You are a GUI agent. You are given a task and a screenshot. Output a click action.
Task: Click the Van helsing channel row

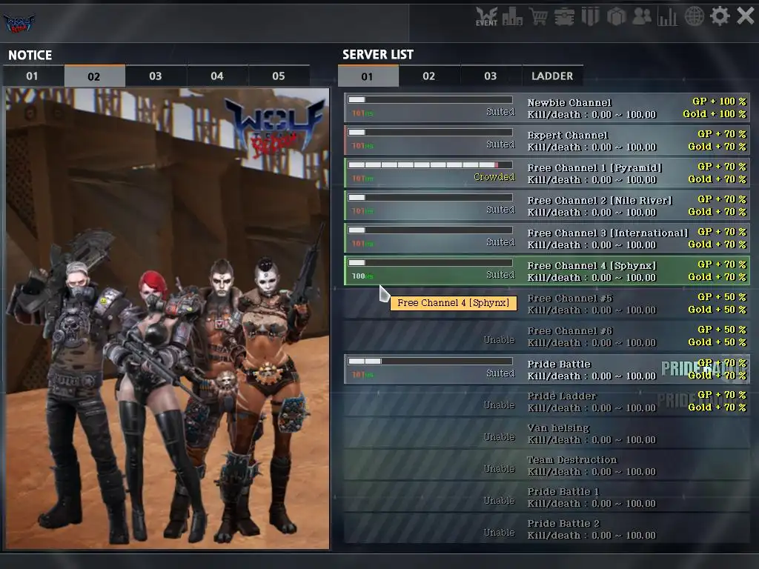(x=547, y=433)
